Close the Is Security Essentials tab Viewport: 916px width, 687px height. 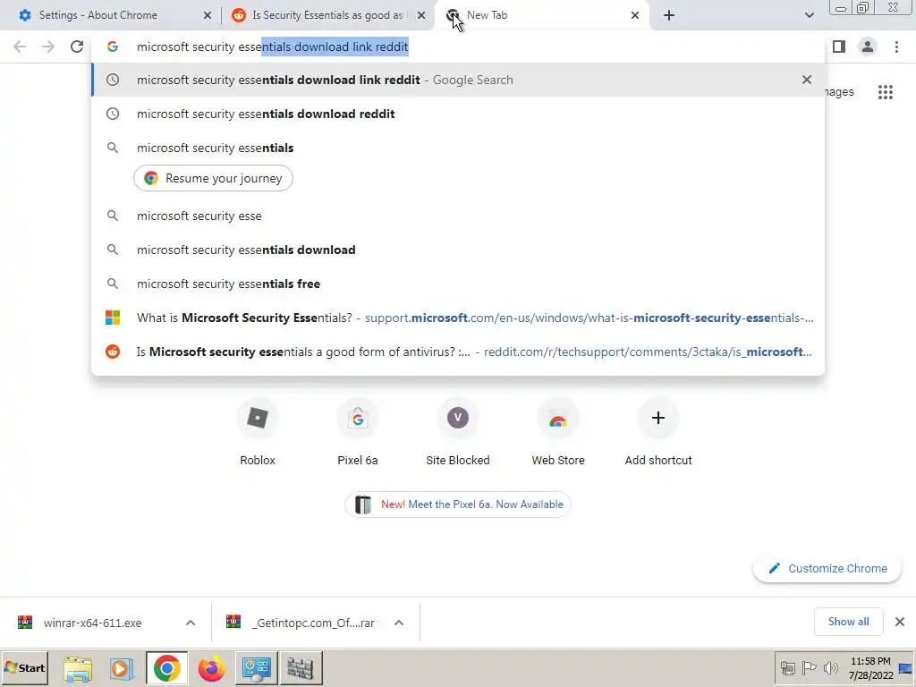point(421,15)
